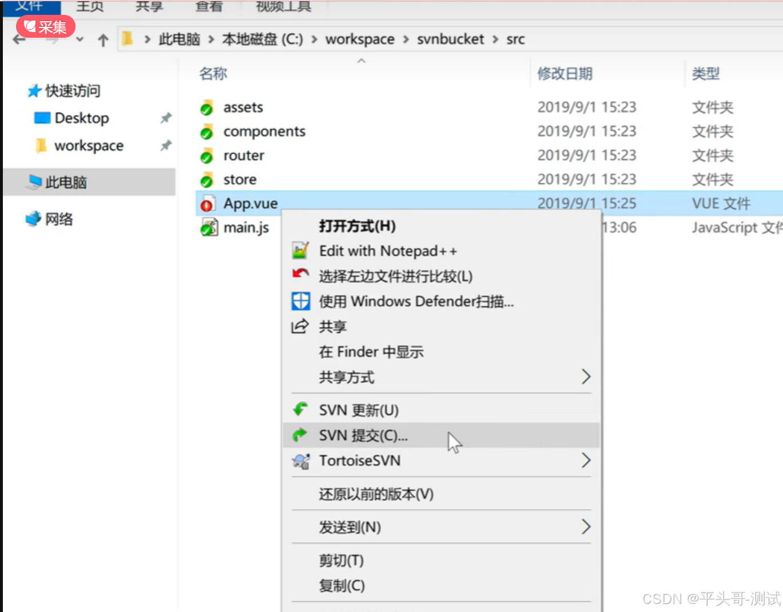783x612 pixels.
Task: Open the 查看 ribbon tab
Action: [x=209, y=6]
